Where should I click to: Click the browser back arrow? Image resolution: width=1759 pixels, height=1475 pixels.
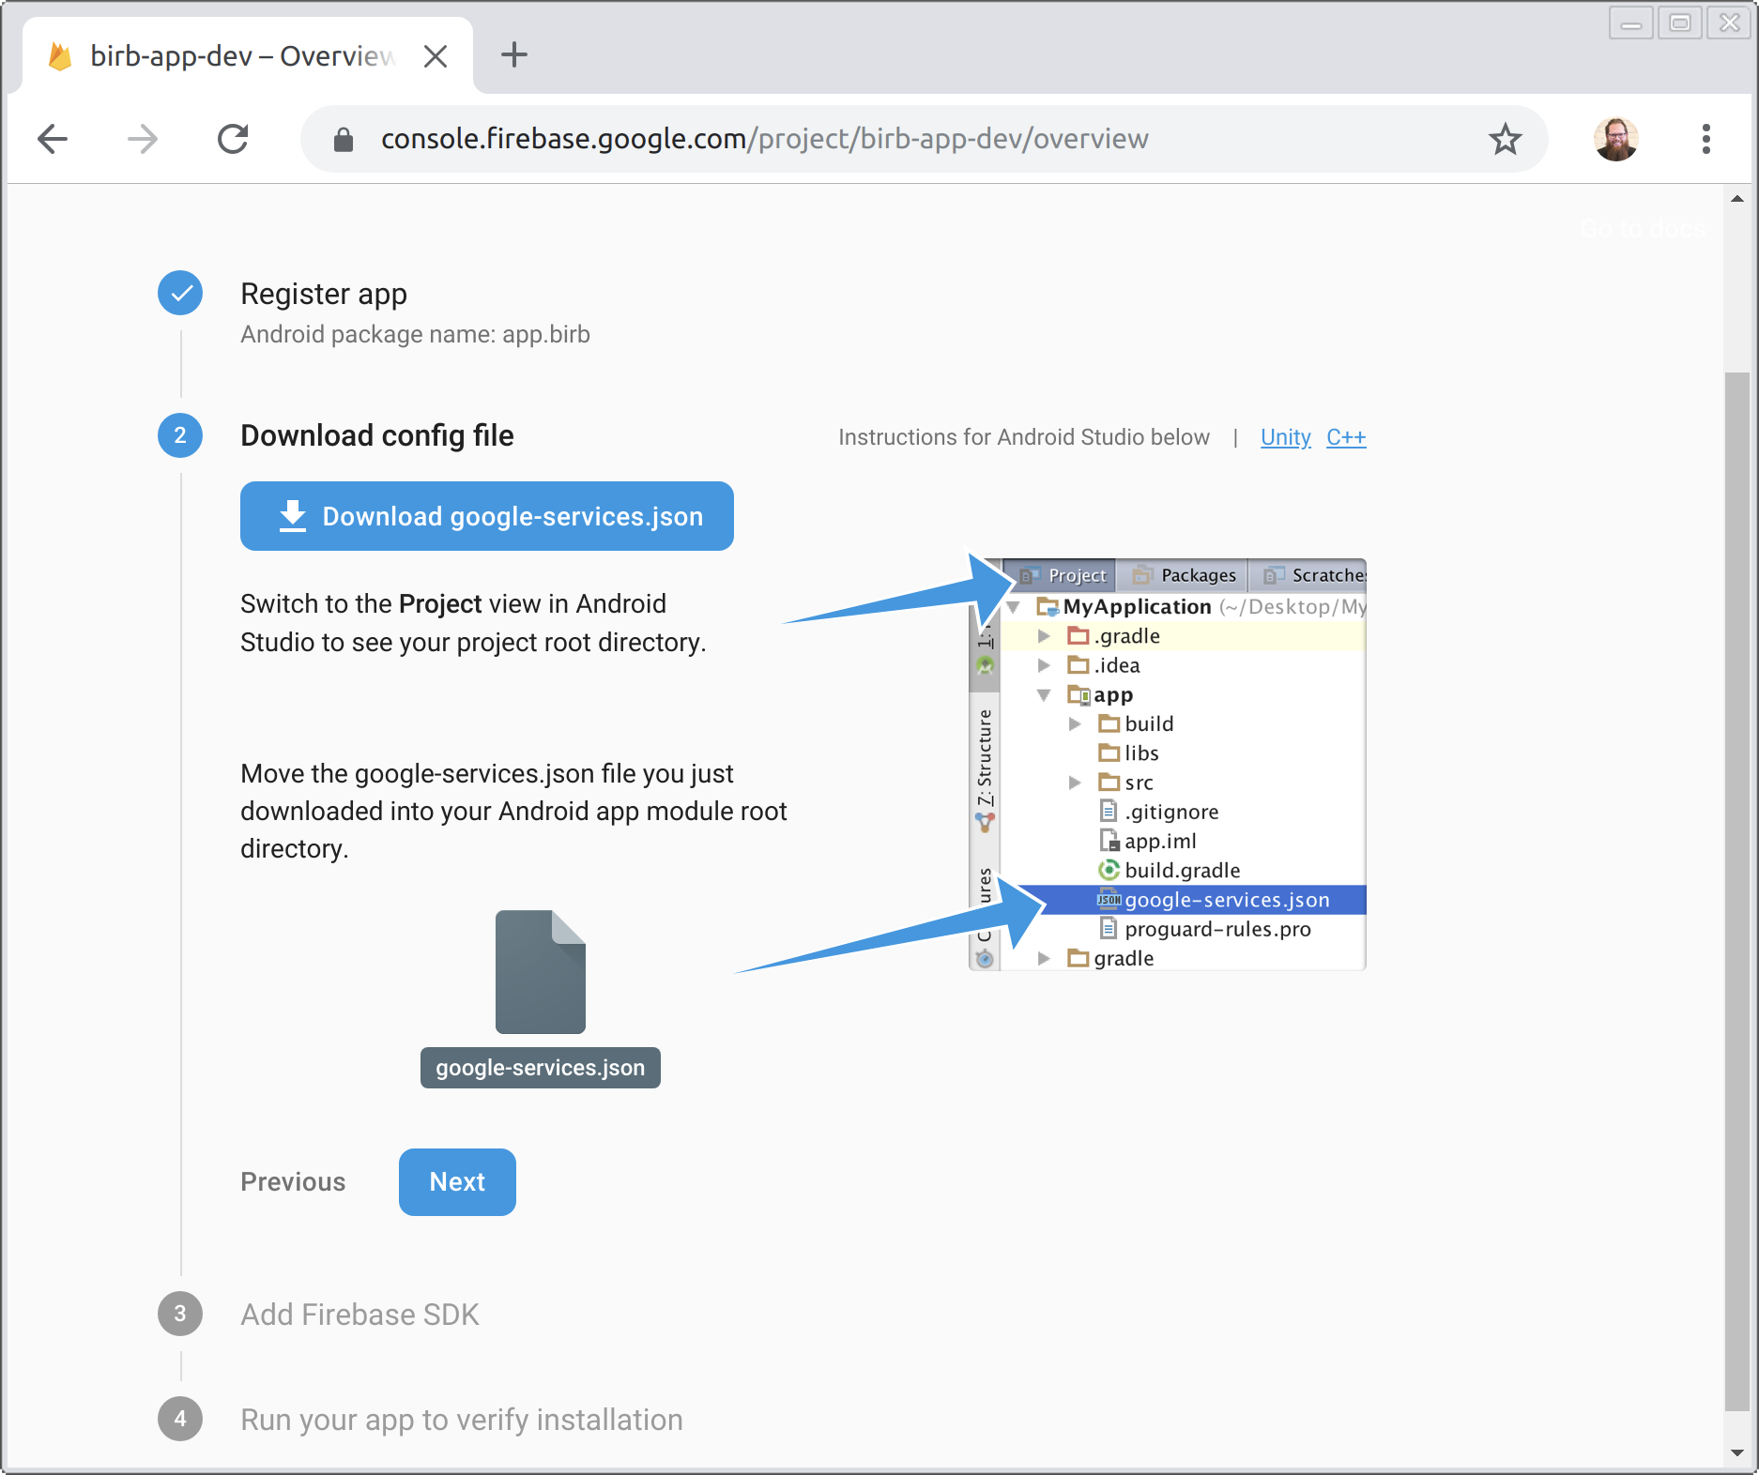click(54, 138)
